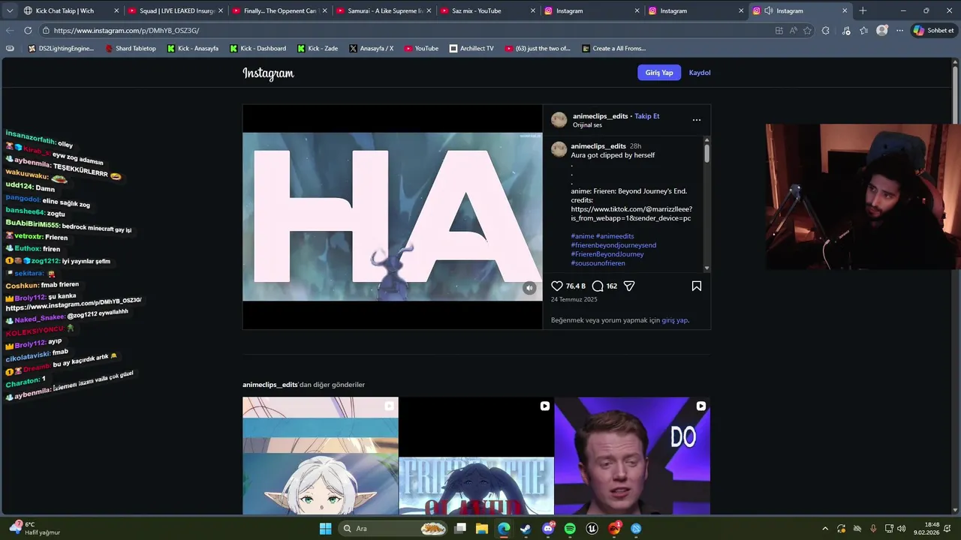Open volume control in system tray

coord(901,529)
